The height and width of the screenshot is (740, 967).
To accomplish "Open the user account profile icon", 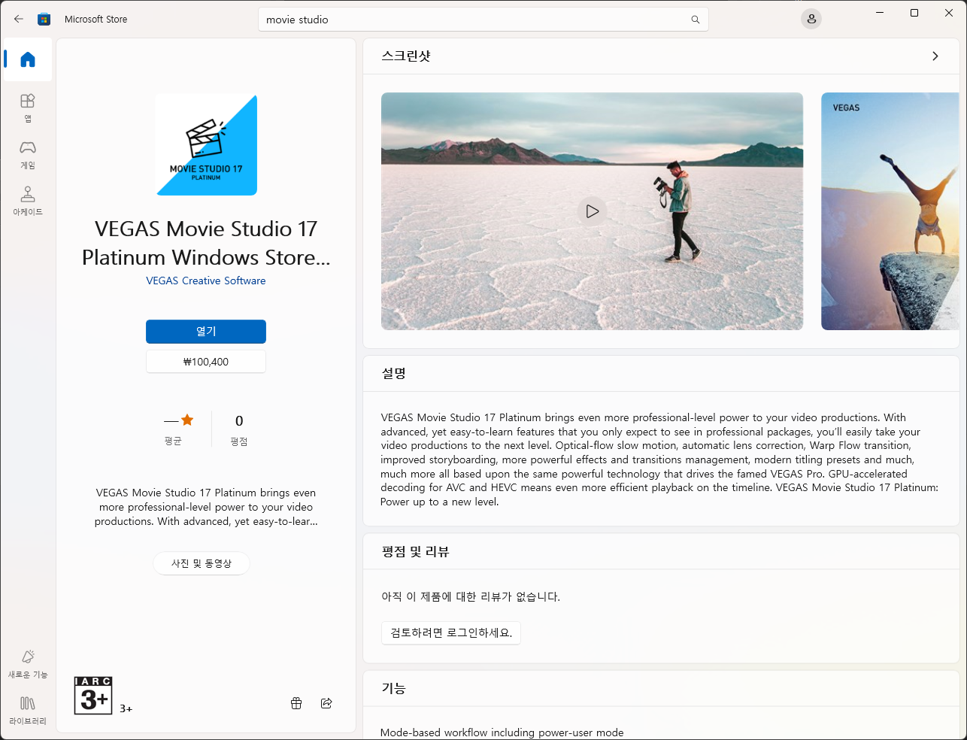I will 811,20.
